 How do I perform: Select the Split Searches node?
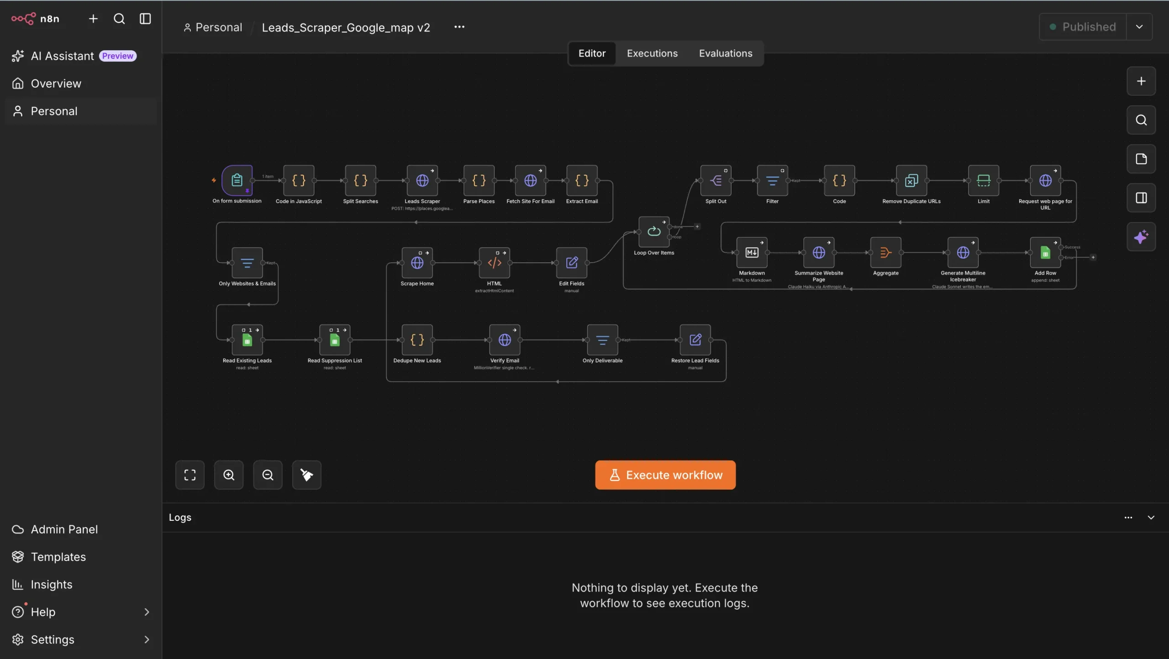[360, 180]
